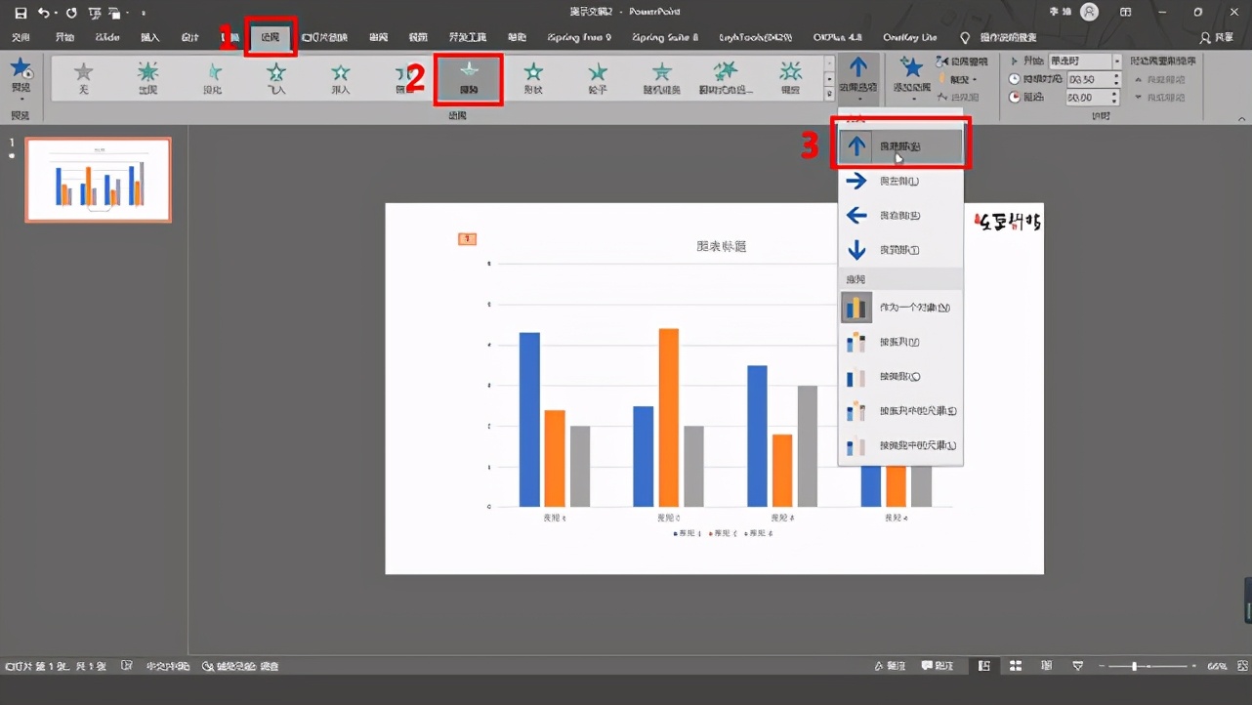The image size is (1252, 705).
Task: Apply the Fly In animation effect
Action: tap(276, 77)
